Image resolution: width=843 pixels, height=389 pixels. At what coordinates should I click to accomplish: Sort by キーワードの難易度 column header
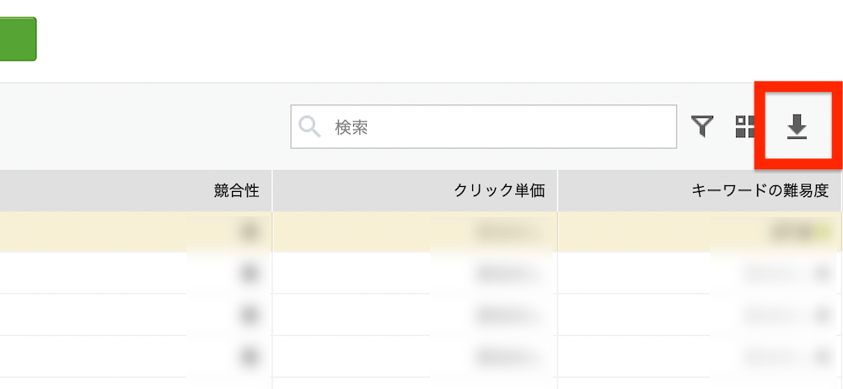point(760,191)
